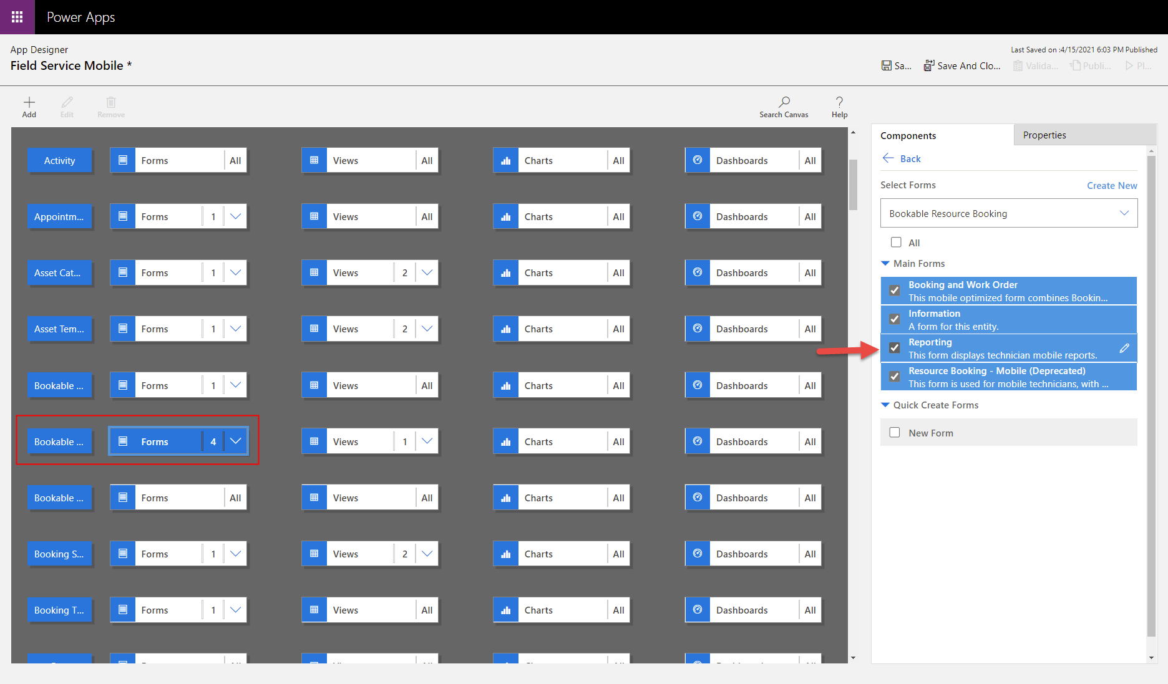Click Views icon in Activity row
Image resolution: width=1168 pixels, height=684 pixels.
pyautogui.click(x=314, y=160)
